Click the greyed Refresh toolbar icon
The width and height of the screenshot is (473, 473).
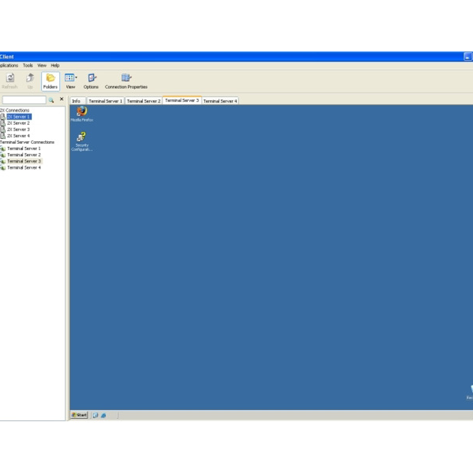click(x=10, y=81)
